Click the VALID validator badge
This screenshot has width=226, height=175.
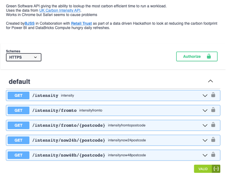click(203, 169)
